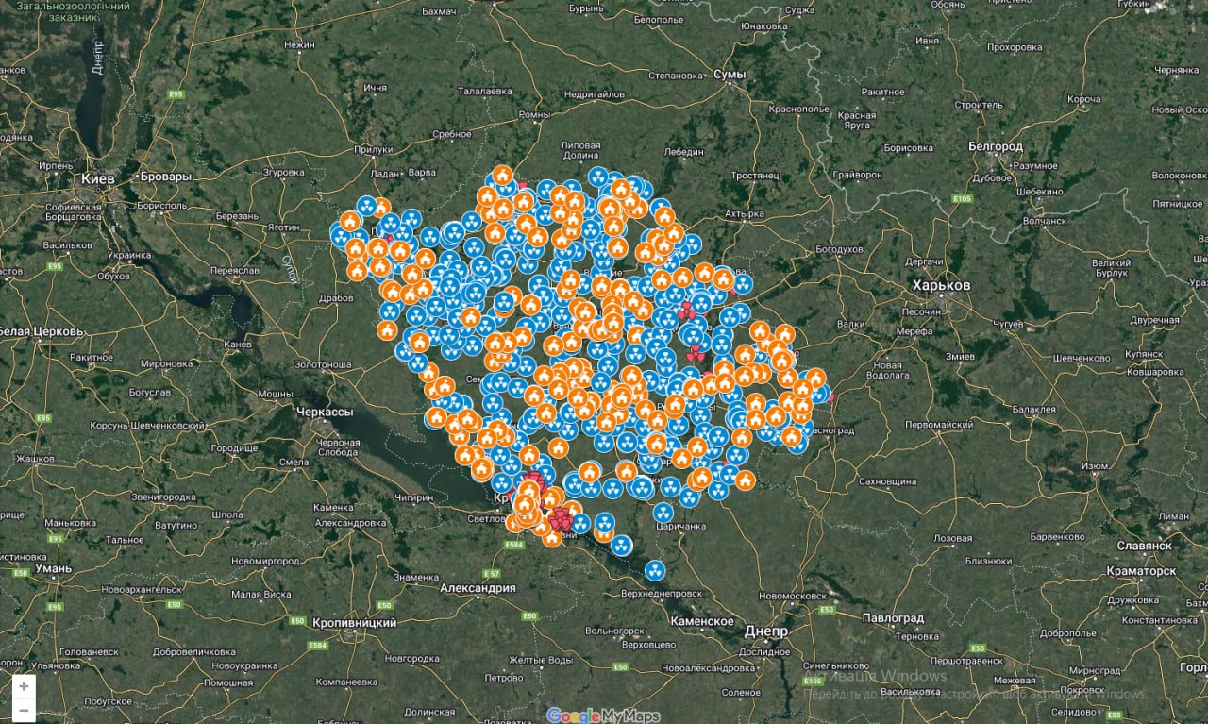This screenshot has width=1208, height=724.
Task: Click the Краматорск city label
Action: (x=1141, y=571)
